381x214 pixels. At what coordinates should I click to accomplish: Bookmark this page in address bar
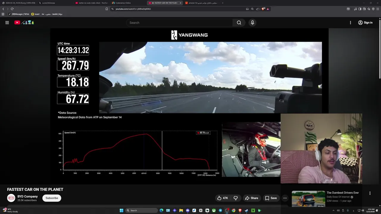[107, 9]
